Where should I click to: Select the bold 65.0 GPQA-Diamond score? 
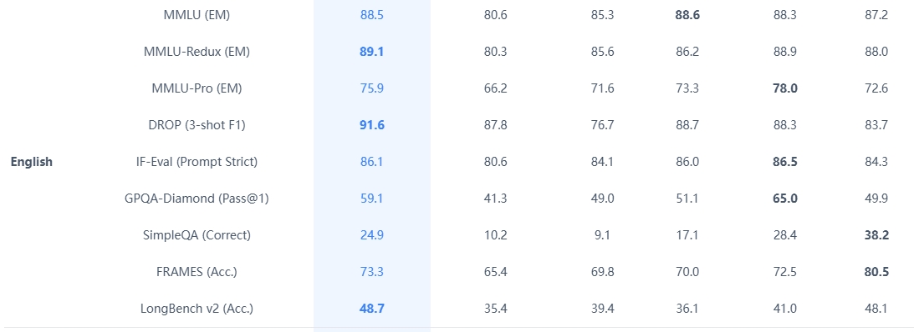pyautogui.click(x=784, y=199)
